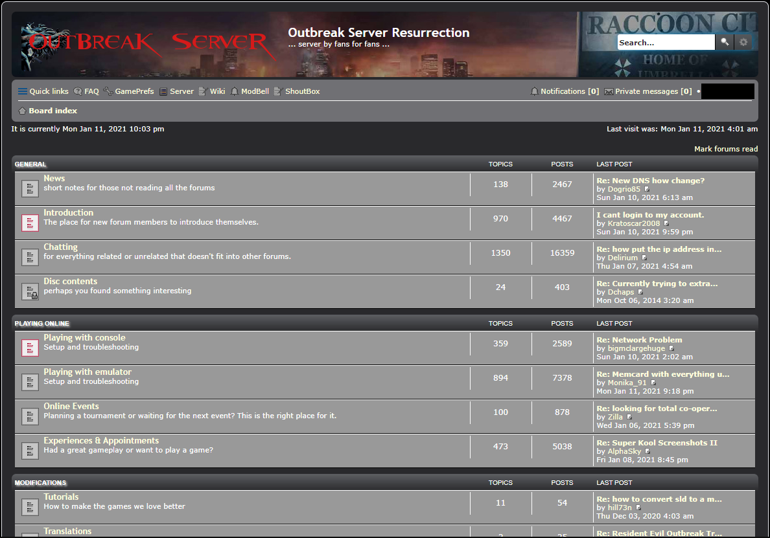Open the Server menu item
Screen dimensions: 770x538
(176, 91)
